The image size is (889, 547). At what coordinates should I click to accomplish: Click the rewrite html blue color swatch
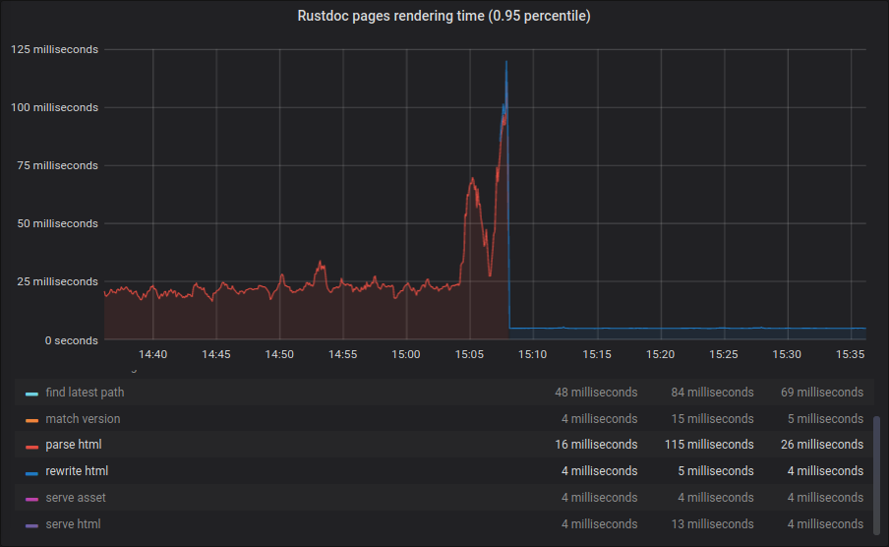[31, 472]
